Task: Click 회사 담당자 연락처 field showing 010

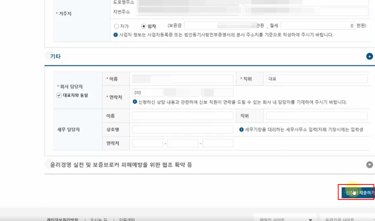Action: coord(148,93)
